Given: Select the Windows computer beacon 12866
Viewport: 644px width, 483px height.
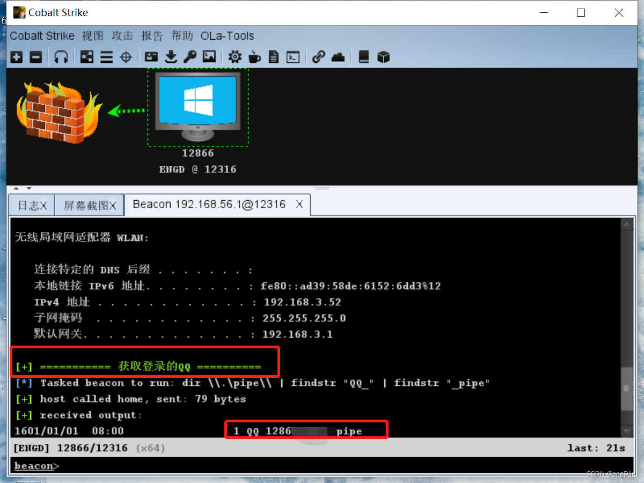Looking at the screenshot, I should [x=198, y=107].
